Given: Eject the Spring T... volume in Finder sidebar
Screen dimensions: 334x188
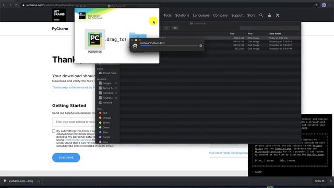Looking at the screenshot, I should (116, 88).
